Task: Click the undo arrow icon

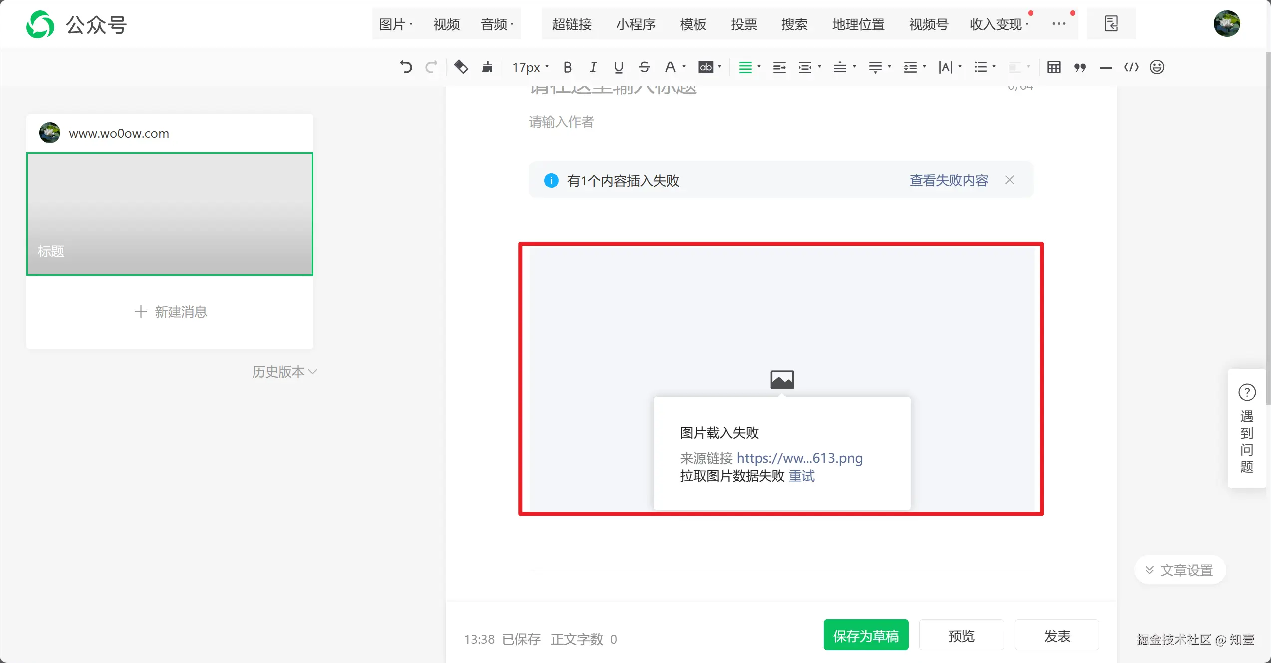Action: coord(406,67)
